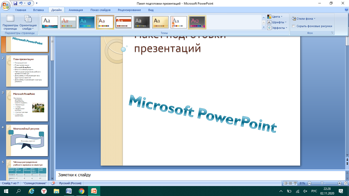Image resolution: width=349 pixels, height=196 pixels.
Task: Apply the gray theme with red Aa
Action: coord(68,22)
